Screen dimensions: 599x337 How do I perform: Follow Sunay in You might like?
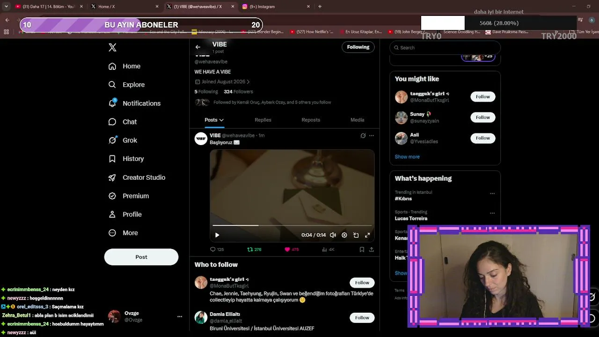[x=483, y=117]
